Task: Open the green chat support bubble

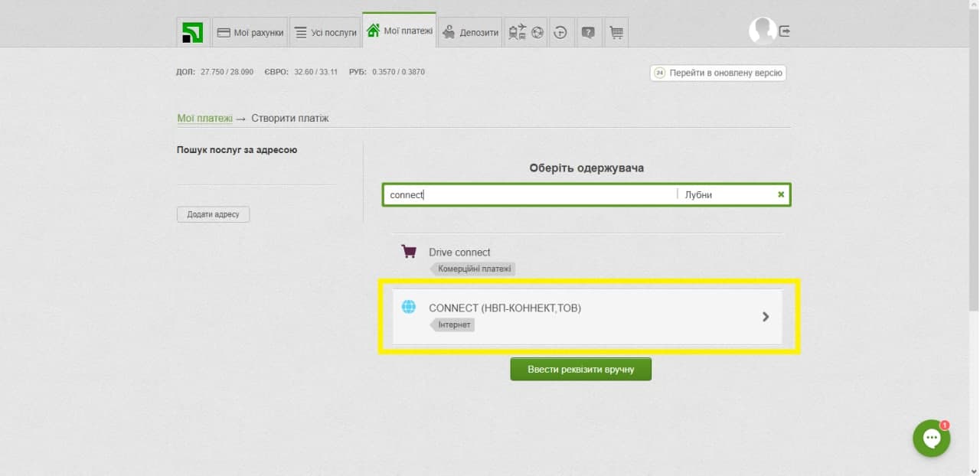Action: click(931, 438)
